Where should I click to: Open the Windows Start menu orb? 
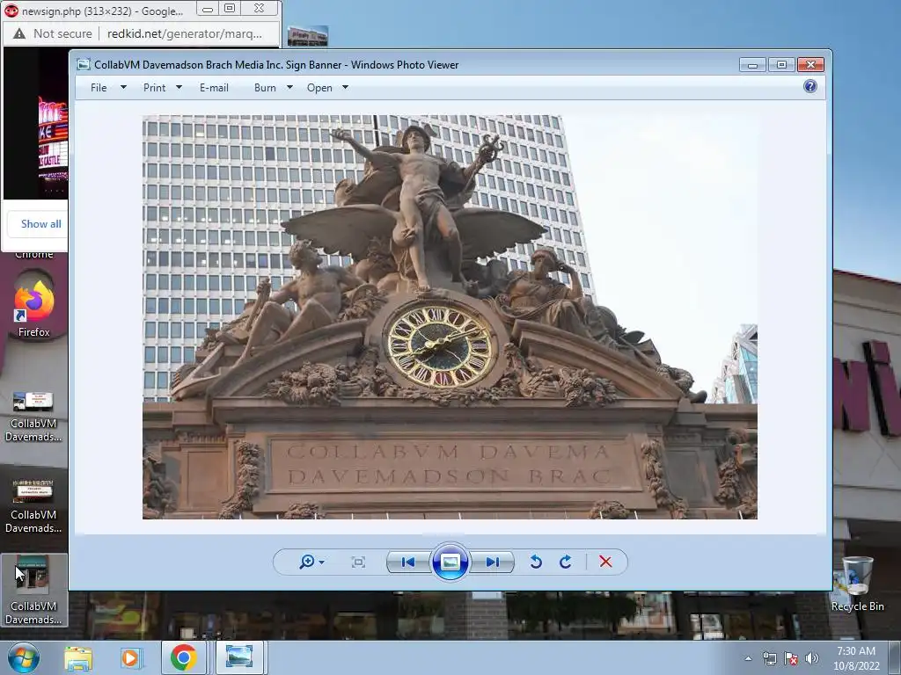click(x=24, y=657)
